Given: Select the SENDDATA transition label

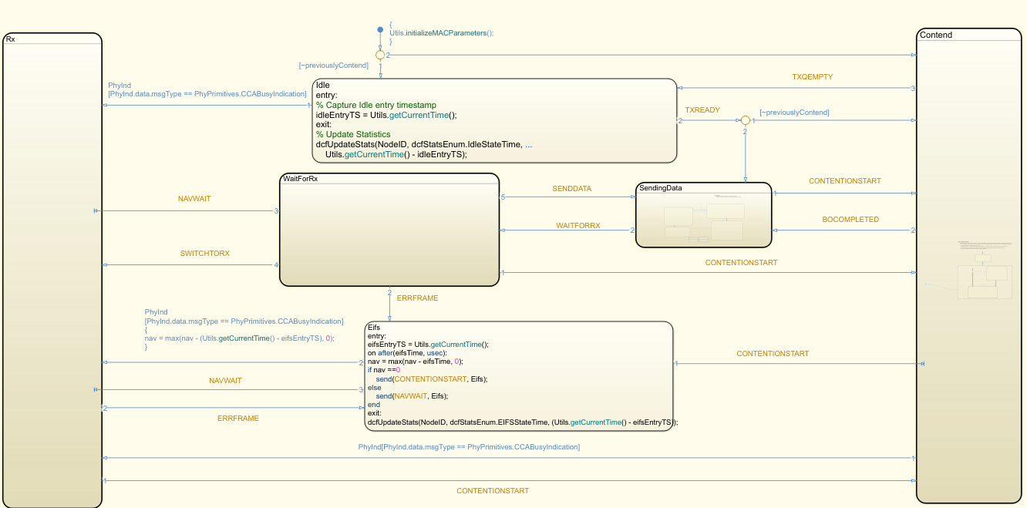Looking at the screenshot, I should coord(571,189).
